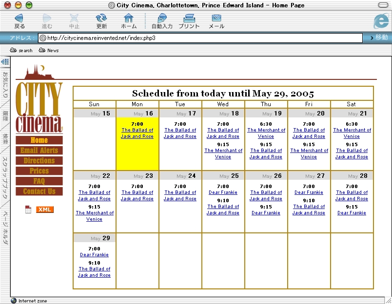This screenshot has height=304, width=392.
Task: Go to the Email Alerts page
Action: (x=39, y=151)
